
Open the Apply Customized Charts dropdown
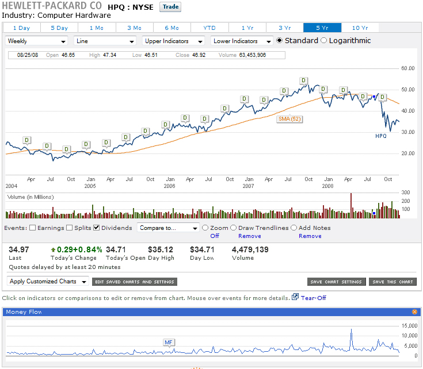point(48,282)
